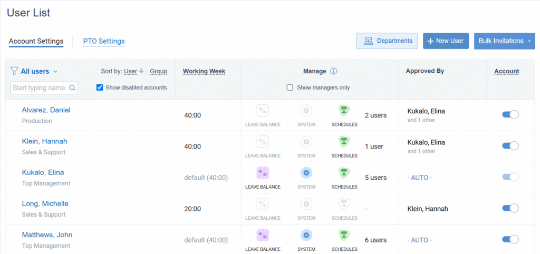Click Leave Balance icon for Long, Michelle
The image size is (540, 254).
(263, 204)
